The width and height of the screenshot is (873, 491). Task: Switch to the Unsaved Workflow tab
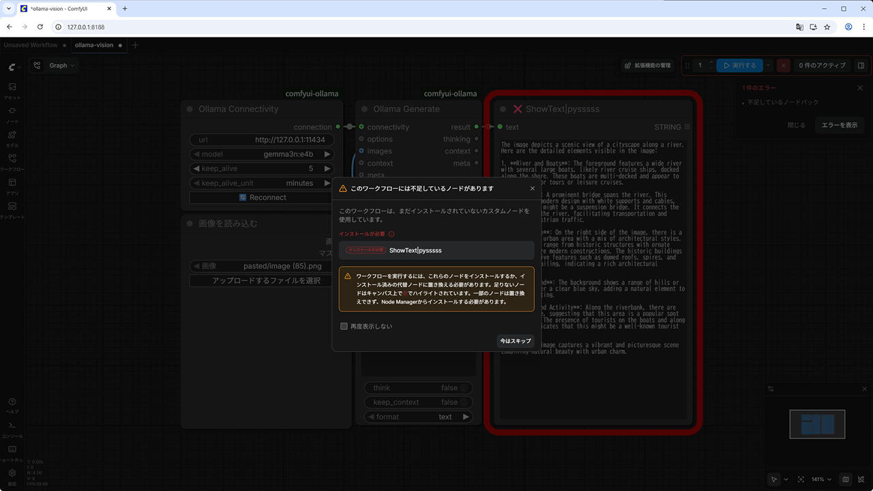(x=31, y=45)
